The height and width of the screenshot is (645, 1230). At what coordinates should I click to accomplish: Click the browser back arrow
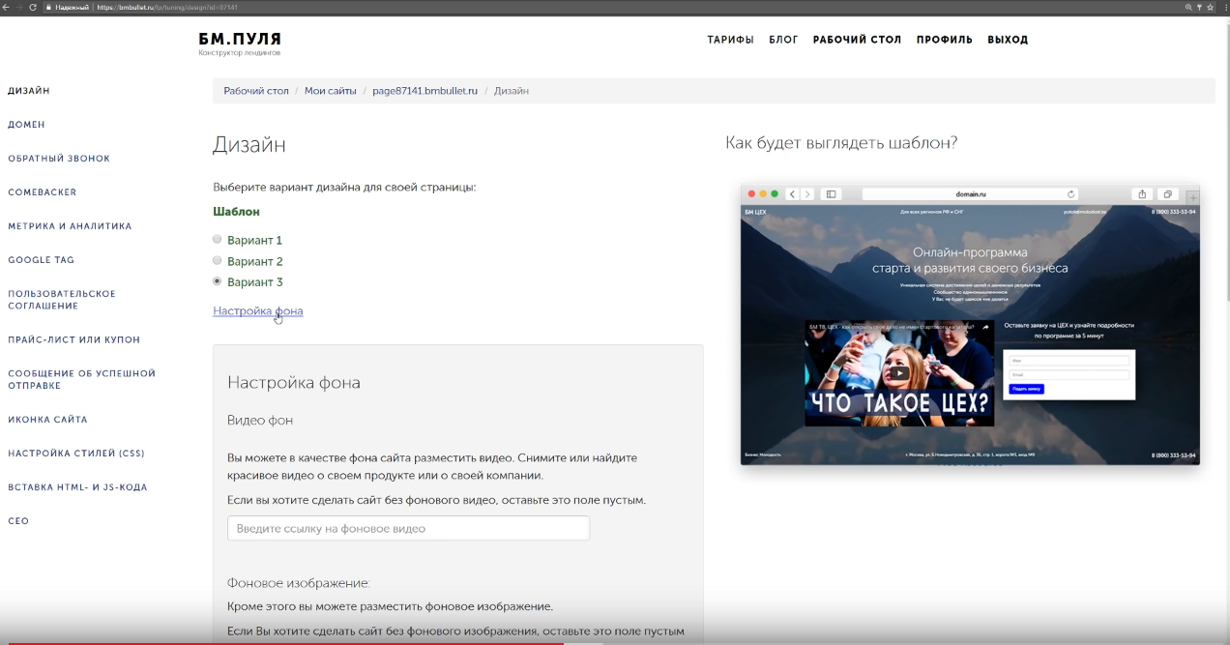tap(6, 7)
